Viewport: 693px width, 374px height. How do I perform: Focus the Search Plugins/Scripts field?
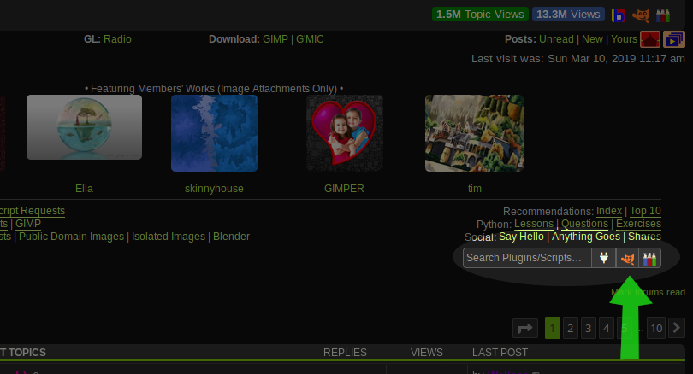tap(527, 258)
